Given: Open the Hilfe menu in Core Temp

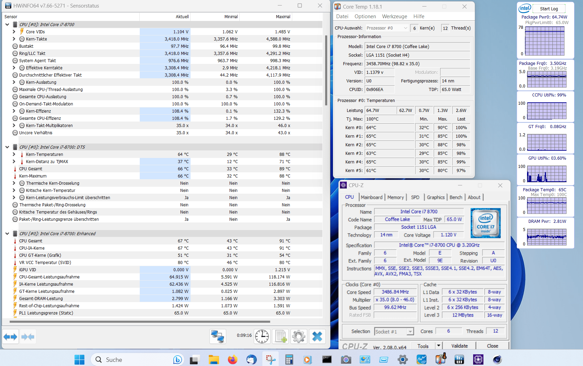Looking at the screenshot, I should coord(419,16).
